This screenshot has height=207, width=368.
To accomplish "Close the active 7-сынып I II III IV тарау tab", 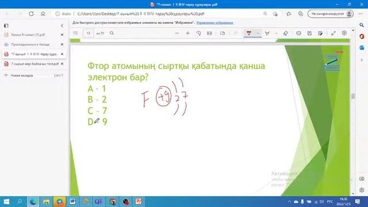I will coord(62,54).
